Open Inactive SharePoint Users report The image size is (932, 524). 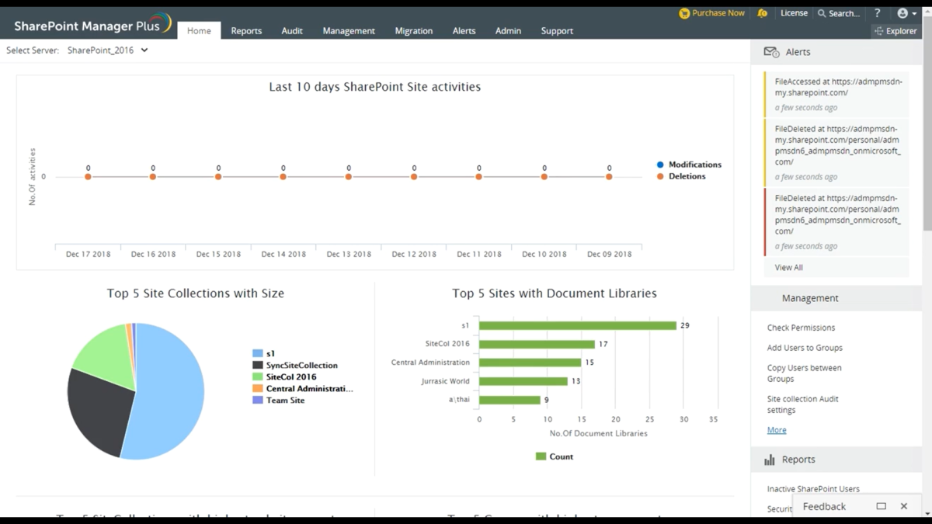(x=813, y=489)
